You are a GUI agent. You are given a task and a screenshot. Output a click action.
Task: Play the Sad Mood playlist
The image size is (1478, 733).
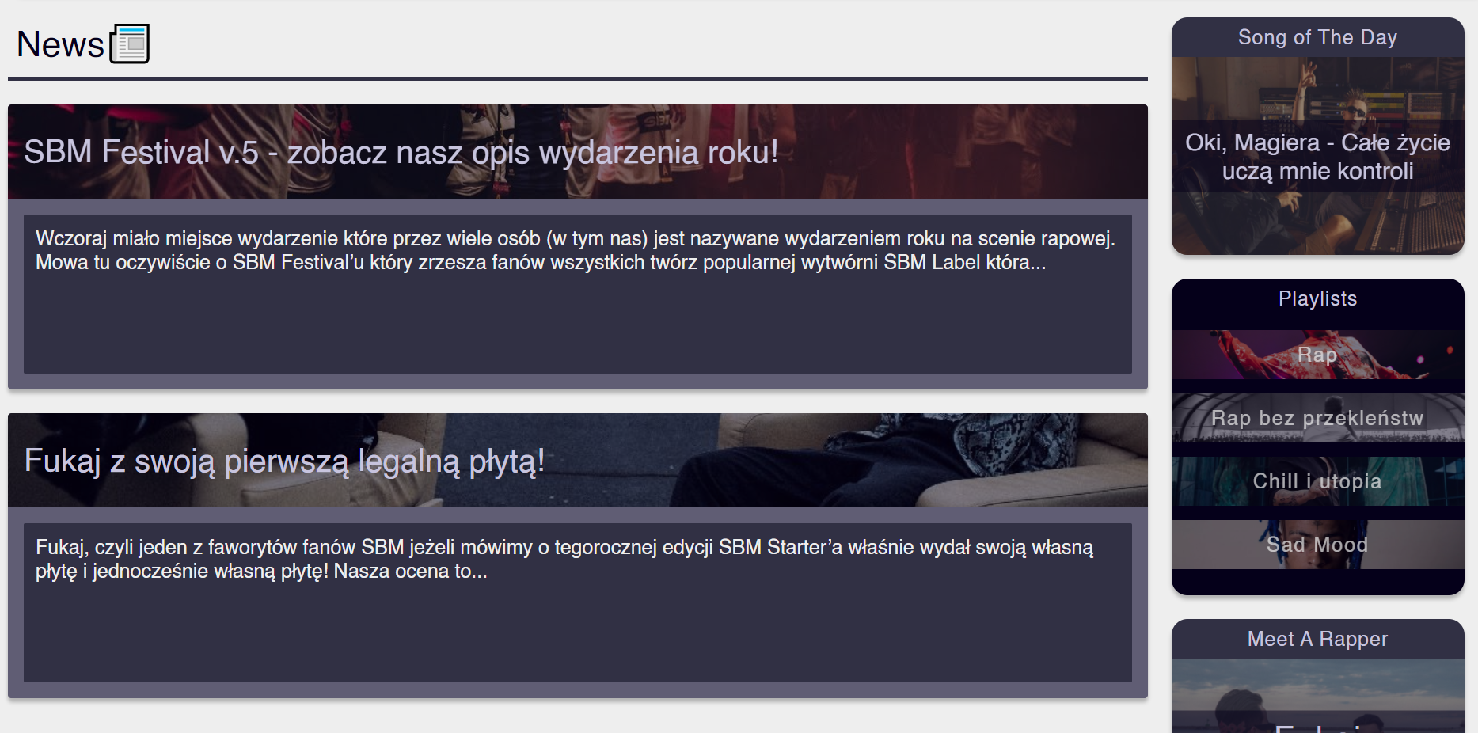[x=1317, y=545]
